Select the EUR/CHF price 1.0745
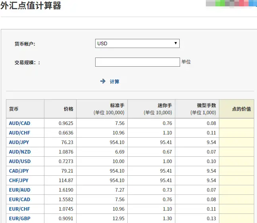This screenshot has width=257, height=223. (x=66, y=209)
